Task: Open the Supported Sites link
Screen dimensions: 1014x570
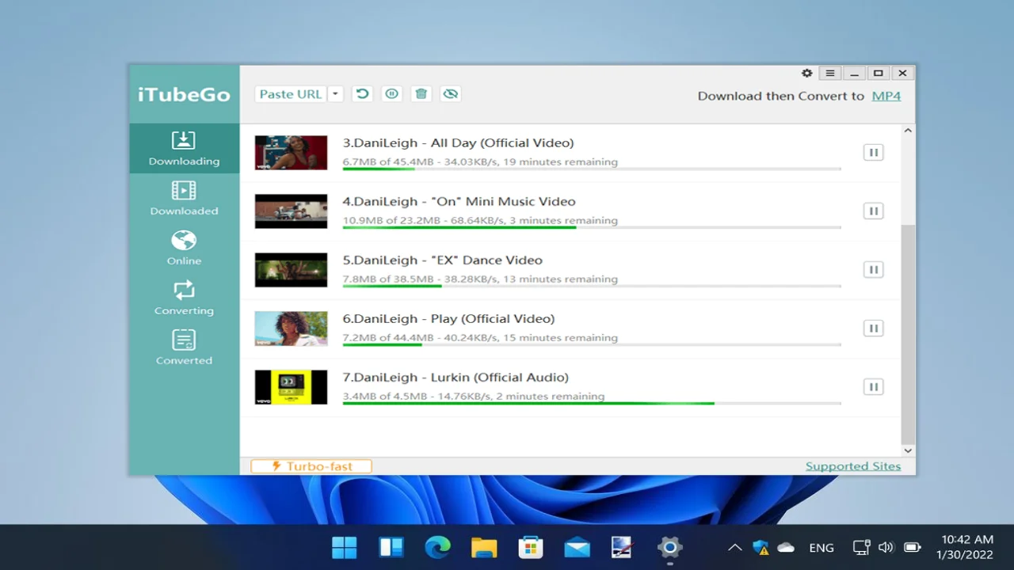Action: click(x=853, y=466)
